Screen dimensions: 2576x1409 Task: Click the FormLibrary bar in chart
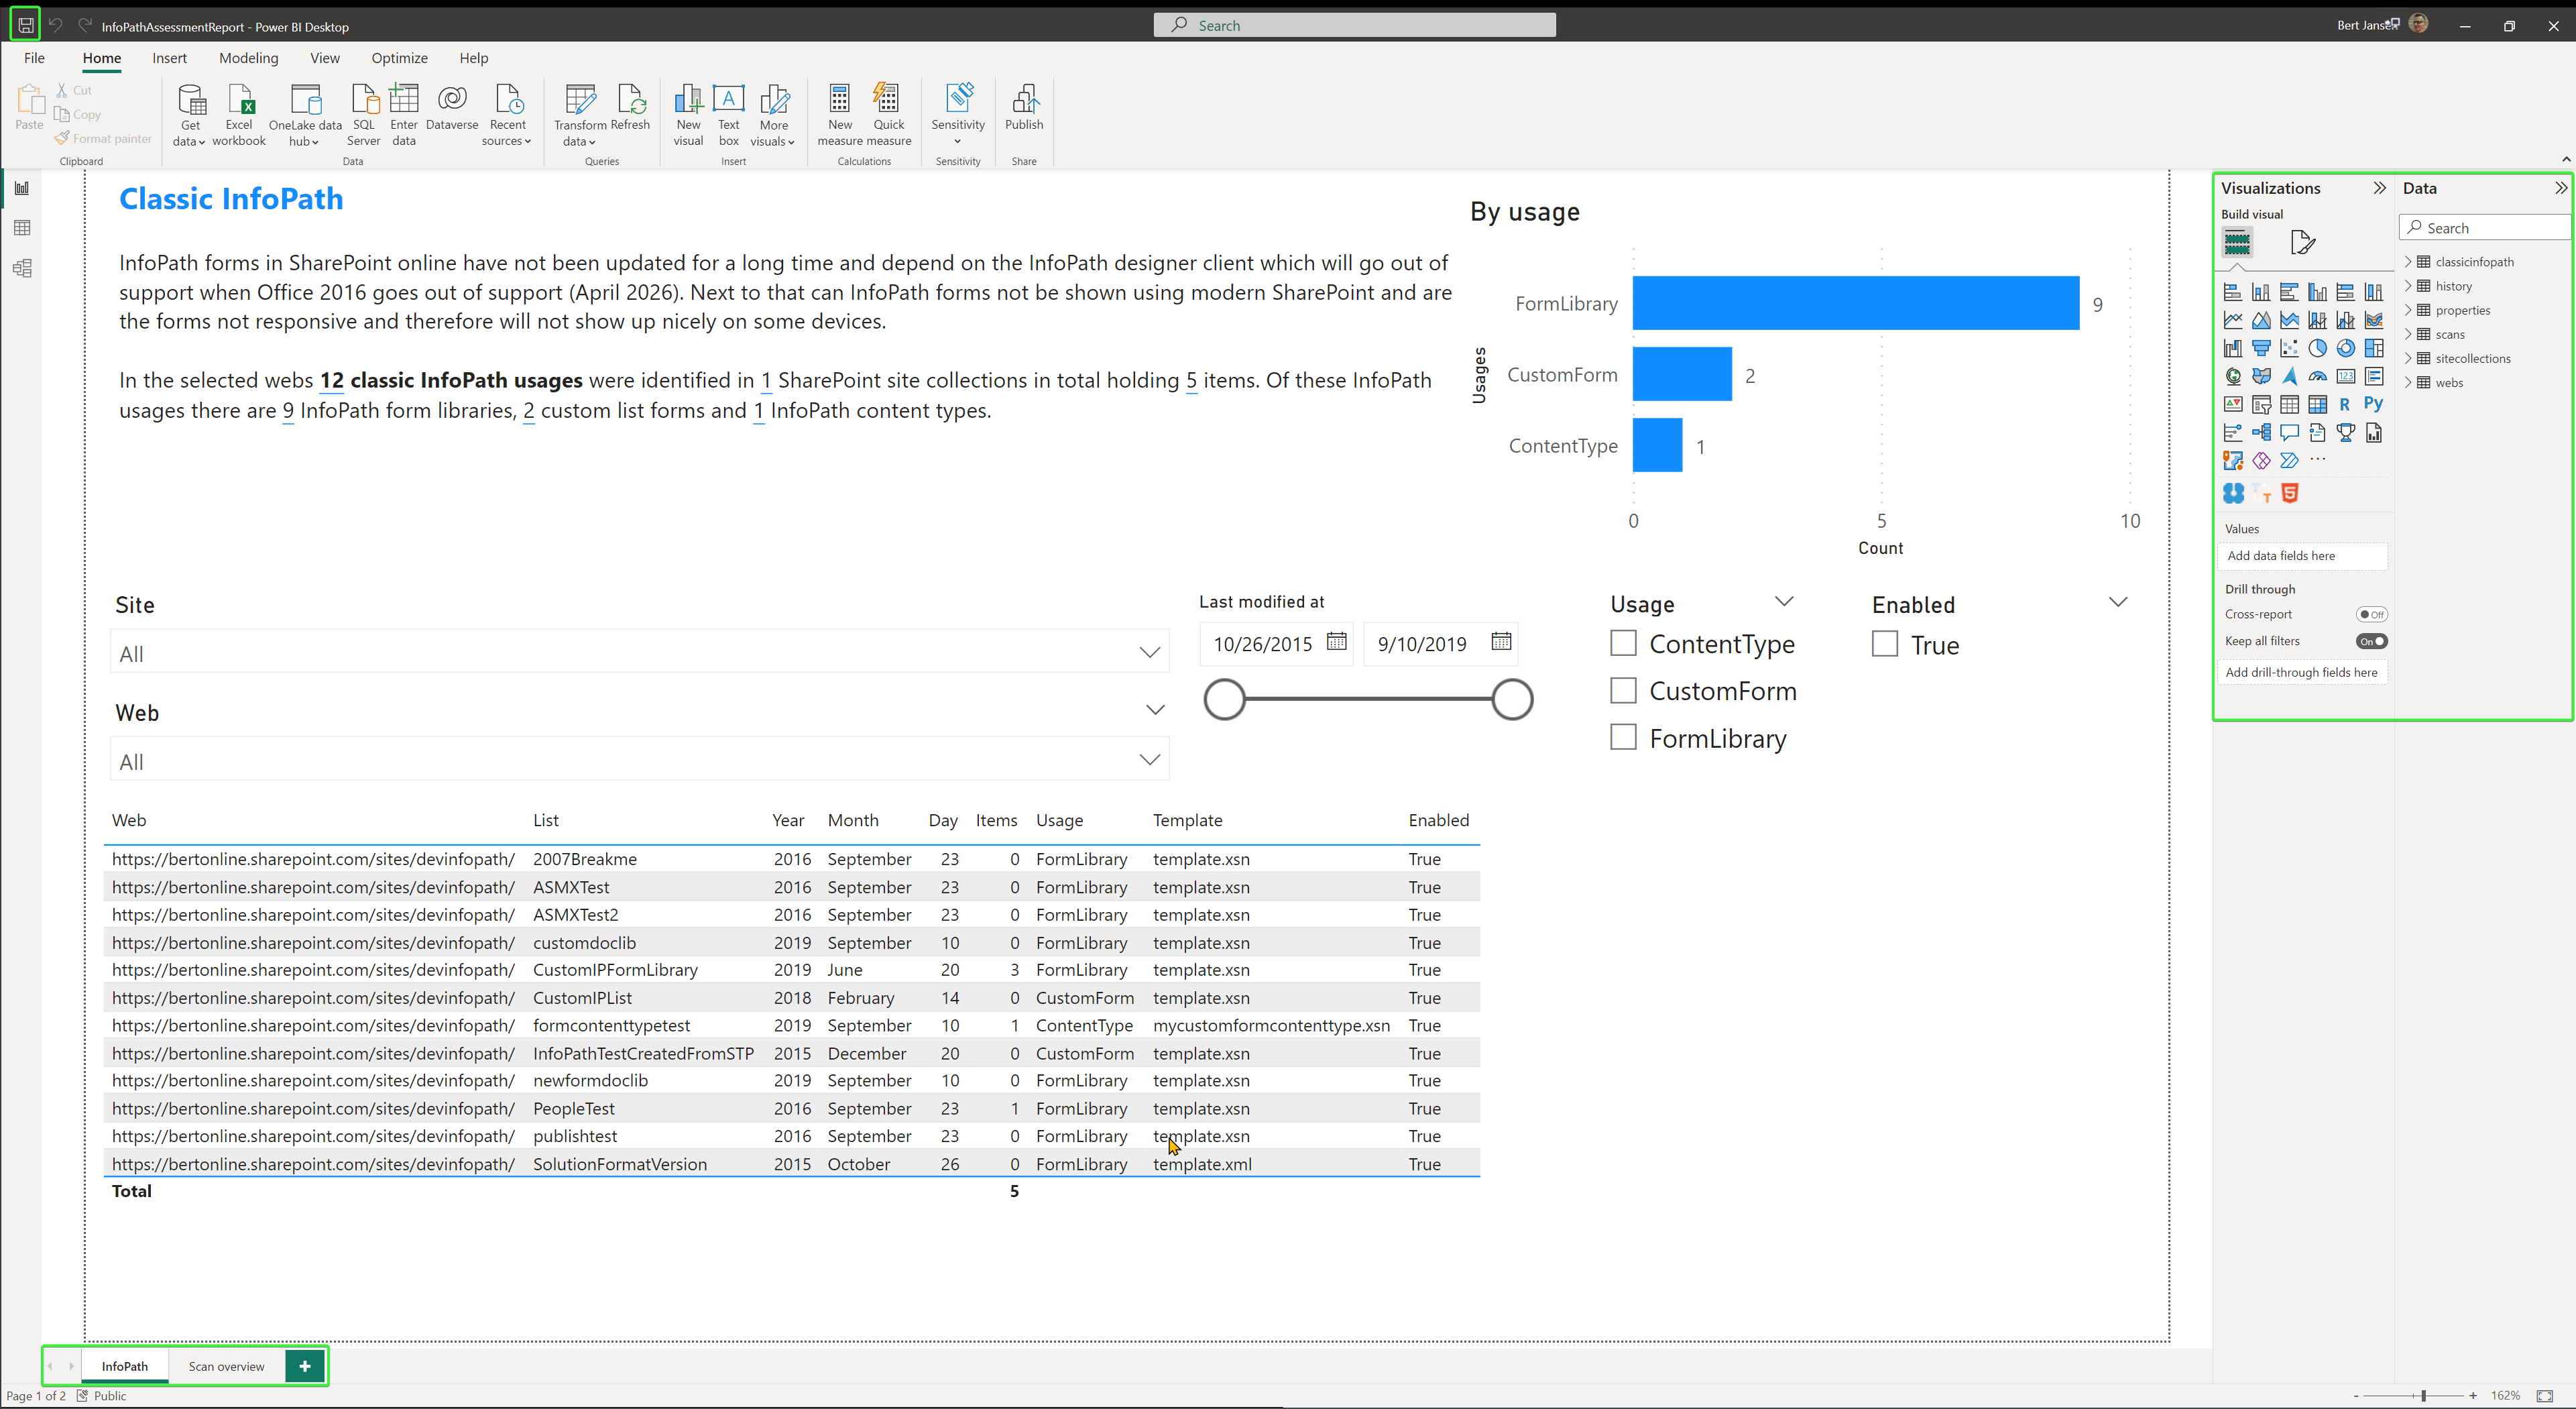1856,303
